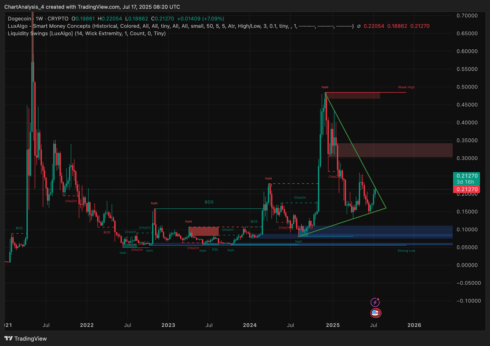The height and width of the screenshot is (346, 490).
Task: Click the low price value L0.18862
Action: [137, 19]
